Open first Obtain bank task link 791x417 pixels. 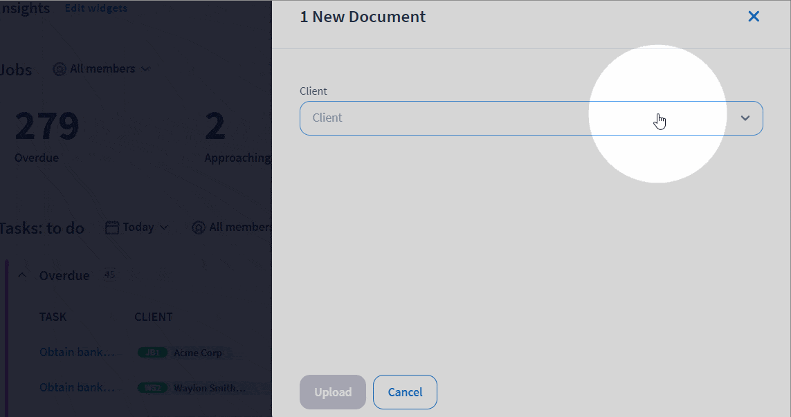77,352
